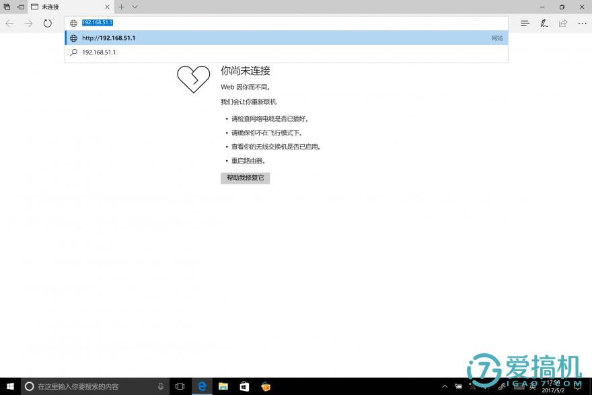Image resolution: width=592 pixels, height=395 pixels.
Task: Share the current page
Action: tap(563, 23)
